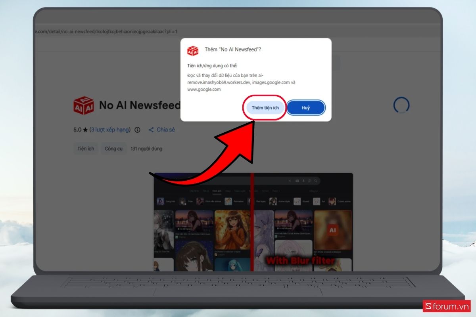The image size is (476, 317).
Task: Click the loading spinner on the right
Action: (401, 105)
